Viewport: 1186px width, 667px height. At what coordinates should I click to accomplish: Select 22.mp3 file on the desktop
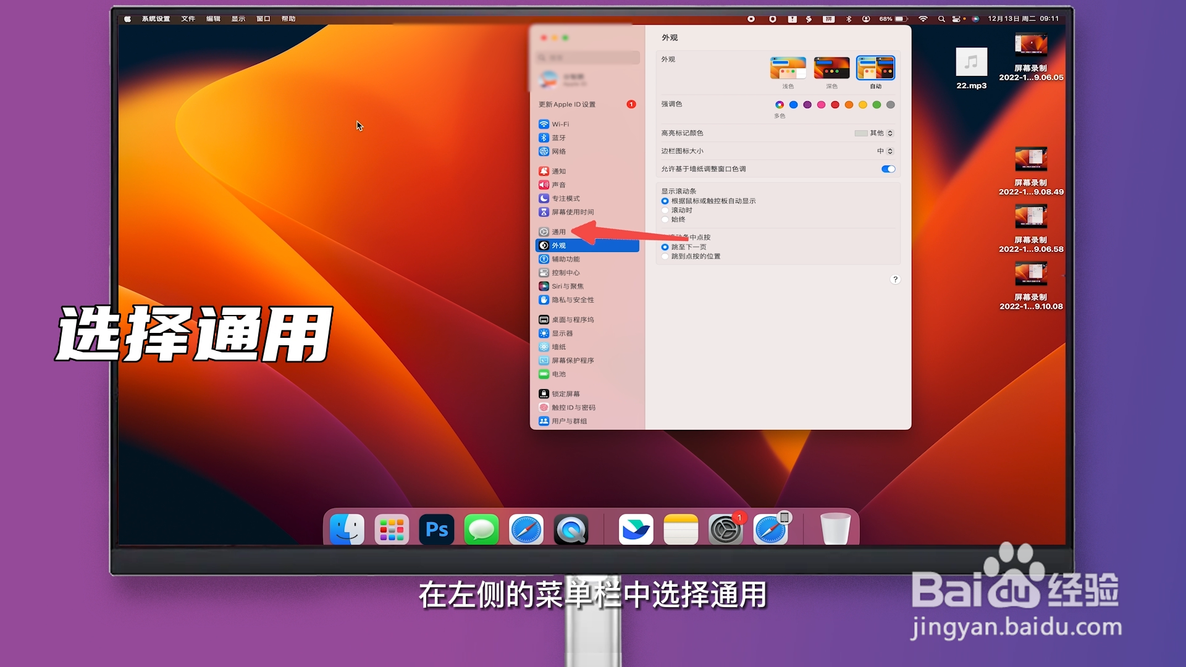point(972,68)
